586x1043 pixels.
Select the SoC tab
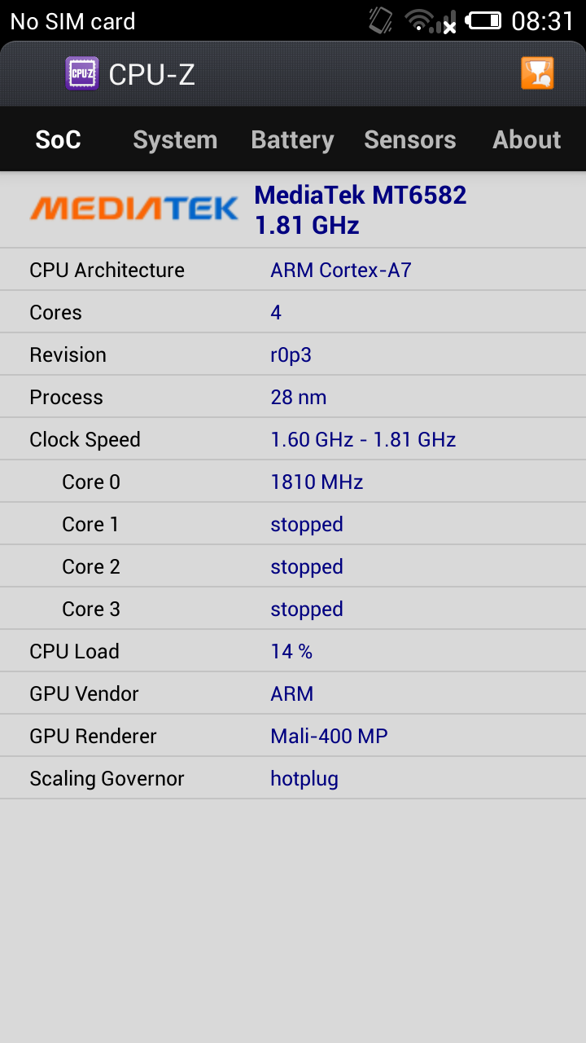pos(59,139)
